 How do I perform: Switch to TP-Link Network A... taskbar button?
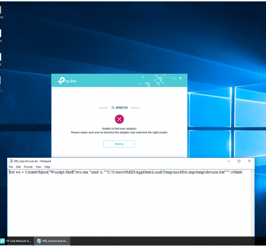[17, 241]
